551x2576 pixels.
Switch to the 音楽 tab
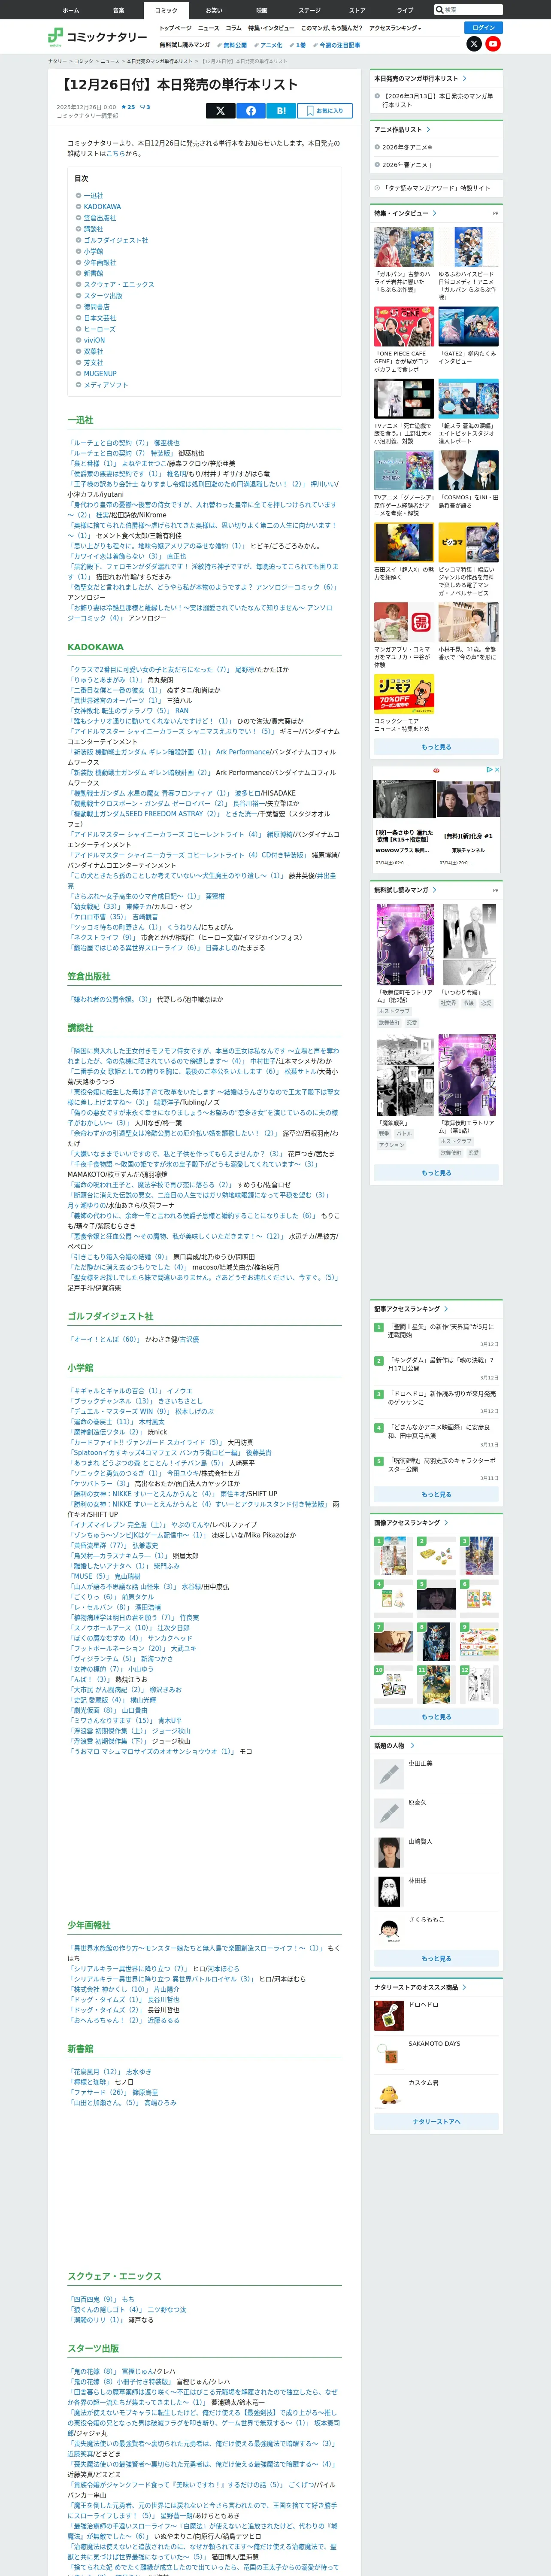pos(118,10)
